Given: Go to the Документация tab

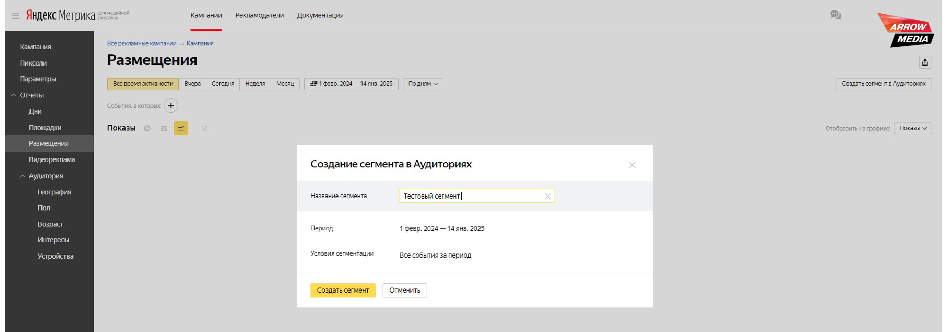Looking at the screenshot, I should click(x=320, y=15).
